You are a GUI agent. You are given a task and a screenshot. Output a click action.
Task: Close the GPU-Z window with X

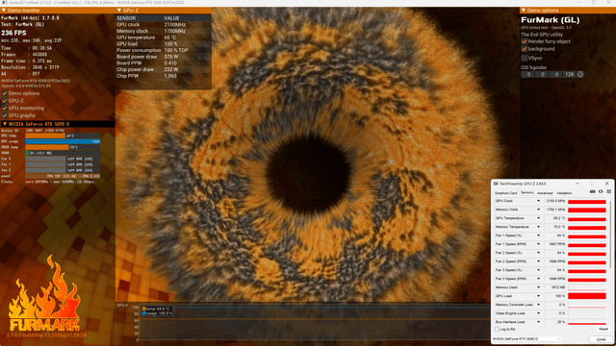point(607,184)
